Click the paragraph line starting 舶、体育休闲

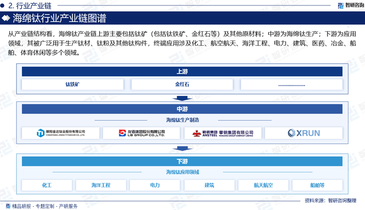click(44, 53)
